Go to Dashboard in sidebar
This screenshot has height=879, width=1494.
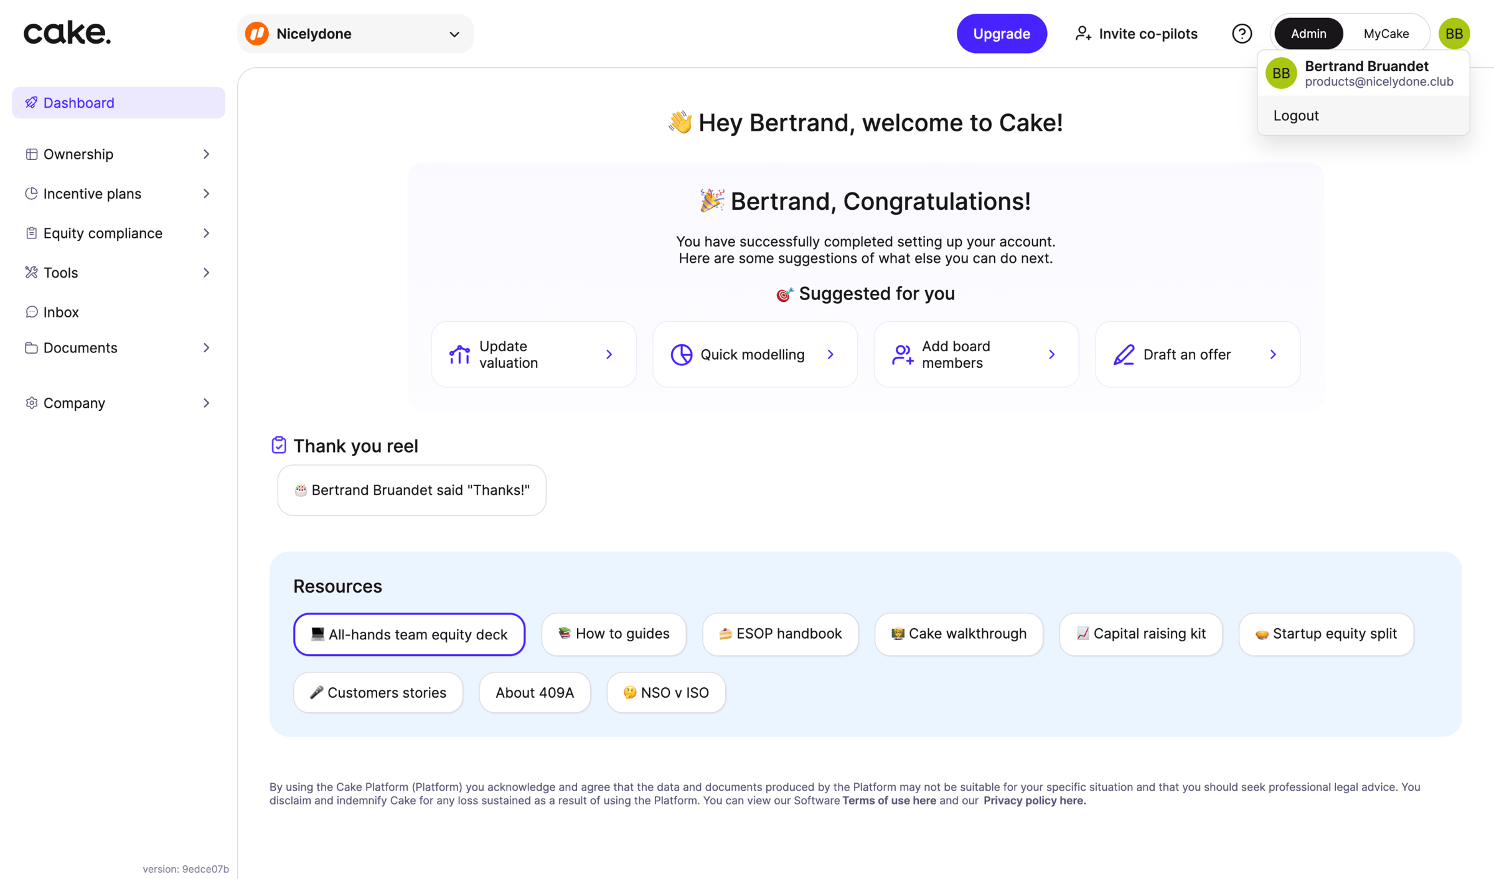[x=118, y=103]
